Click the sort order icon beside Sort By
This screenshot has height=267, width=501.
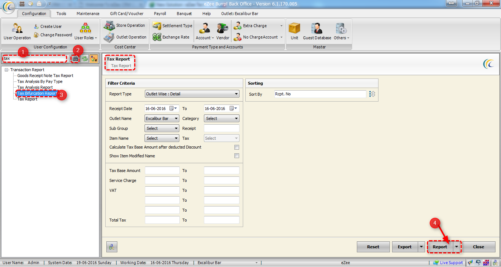tap(372, 94)
